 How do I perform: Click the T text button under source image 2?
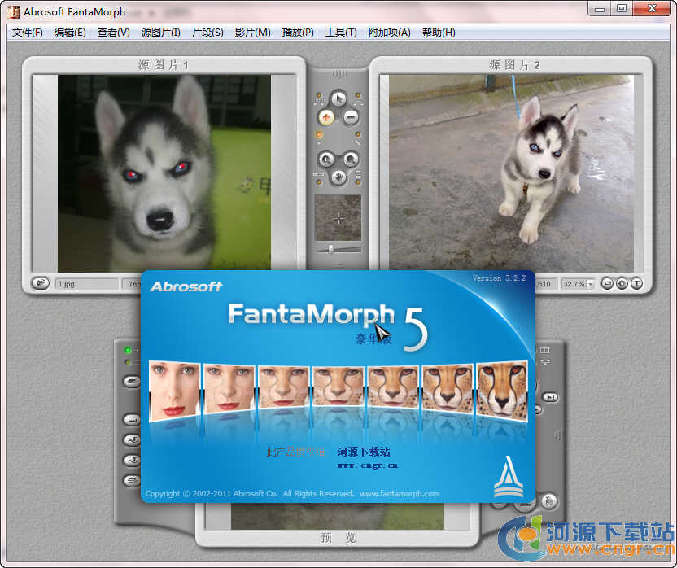click(636, 284)
